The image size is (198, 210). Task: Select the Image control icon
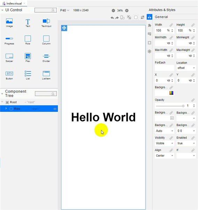tap(9, 21)
